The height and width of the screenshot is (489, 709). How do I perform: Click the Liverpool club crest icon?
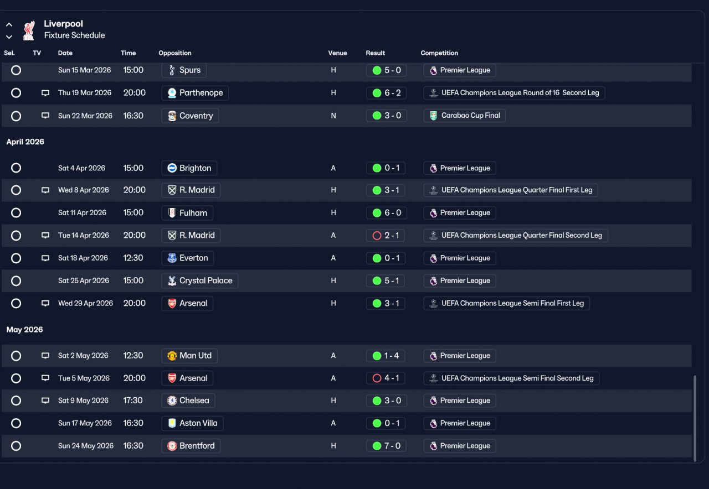[29, 30]
